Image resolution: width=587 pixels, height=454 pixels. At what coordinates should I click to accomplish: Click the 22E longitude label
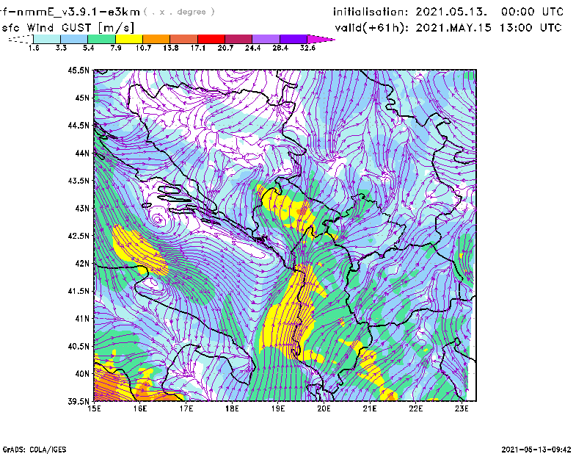pos(415,408)
